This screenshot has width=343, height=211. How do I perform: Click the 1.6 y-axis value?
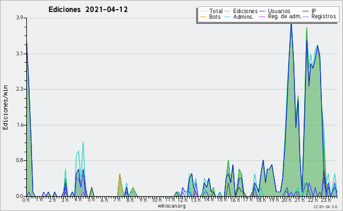[19, 125]
